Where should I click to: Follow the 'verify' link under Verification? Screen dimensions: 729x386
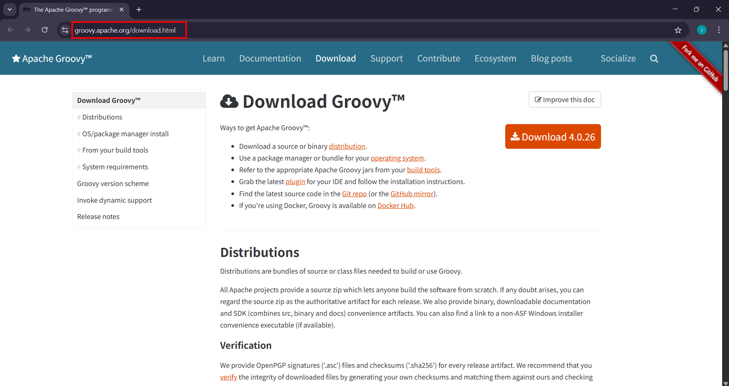(x=229, y=377)
